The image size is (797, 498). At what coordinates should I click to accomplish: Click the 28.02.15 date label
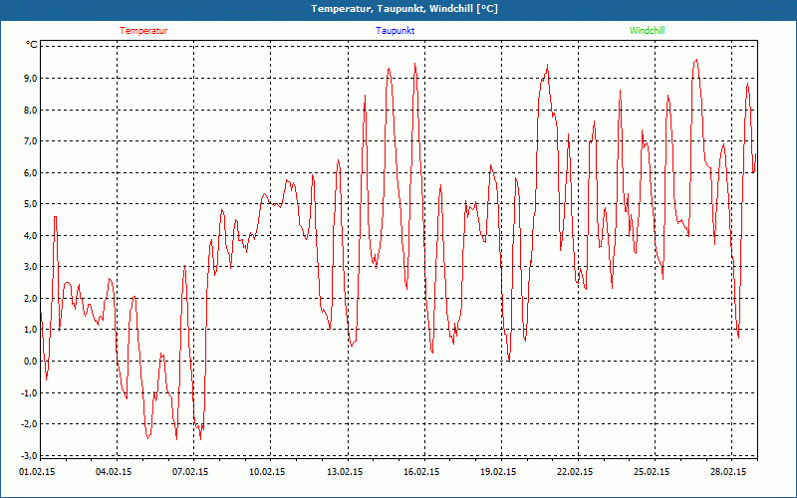(728, 472)
